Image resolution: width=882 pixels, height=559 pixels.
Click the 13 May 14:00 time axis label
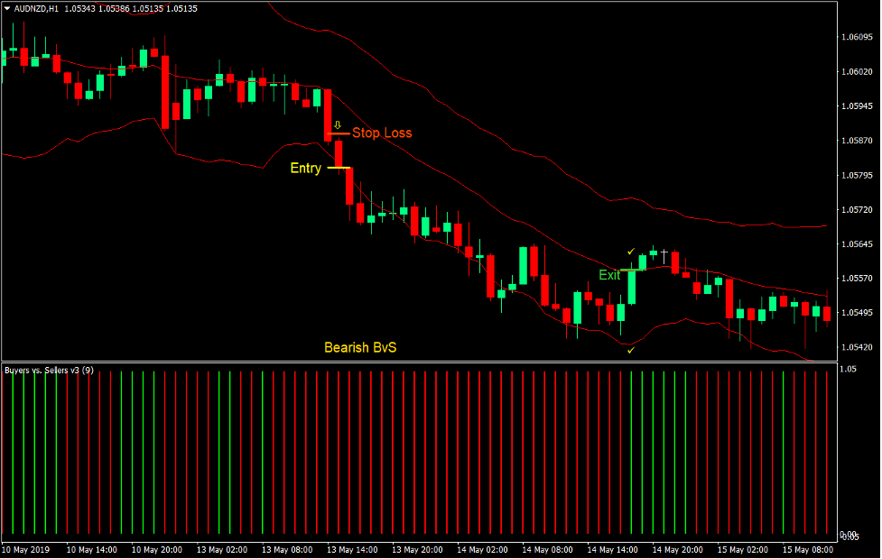tap(352, 549)
